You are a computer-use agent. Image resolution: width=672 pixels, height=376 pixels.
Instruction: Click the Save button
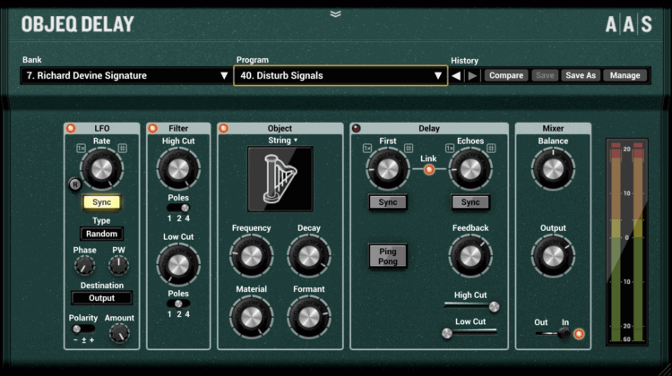[x=545, y=75]
